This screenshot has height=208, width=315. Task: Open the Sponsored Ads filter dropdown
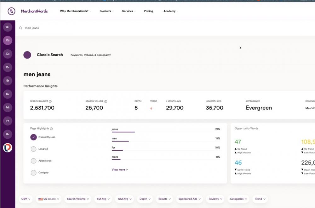[189, 199]
